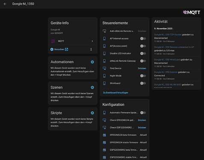
Task: Toggle the WireGuard switch
Action: tap(143, 83)
